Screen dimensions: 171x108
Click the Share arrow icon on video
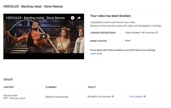(79, 18)
